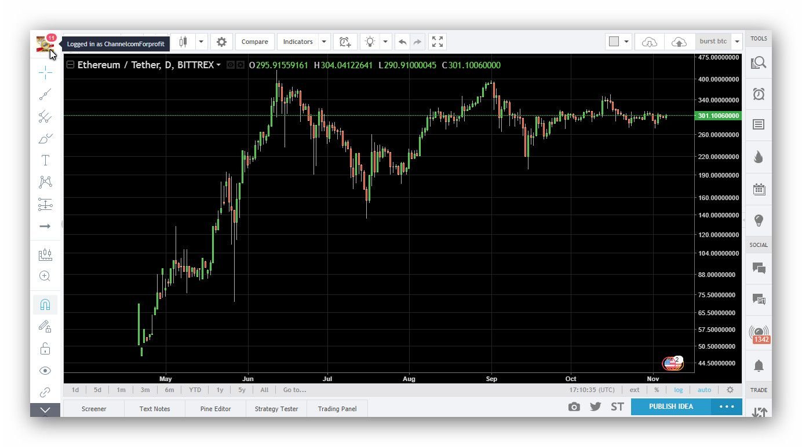Open chart properties gear in top toolbar
Image resolution: width=802 pixels, height=447 pixels.
(221, 42)
